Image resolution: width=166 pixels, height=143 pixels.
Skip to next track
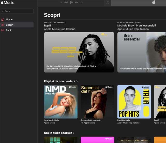(77, 2)
